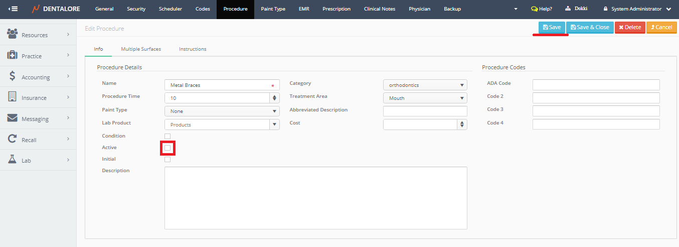
Task: Click into the ADA Code field
Action: click(596, 85)
